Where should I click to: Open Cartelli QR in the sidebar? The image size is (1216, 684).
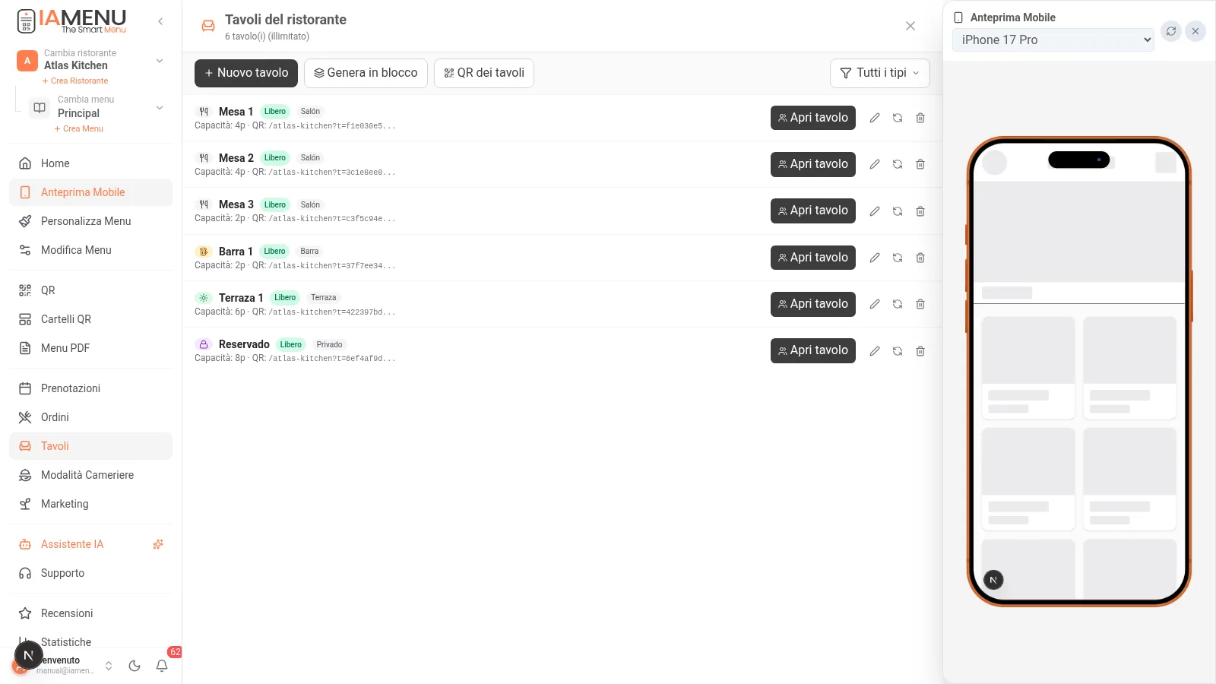point(90,319)
